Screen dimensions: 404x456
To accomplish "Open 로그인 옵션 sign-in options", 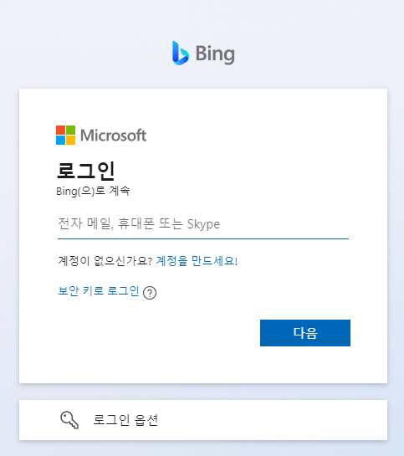I will point(203,420).
